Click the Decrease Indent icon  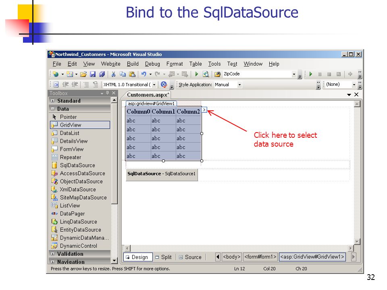[x=65, y=85]
